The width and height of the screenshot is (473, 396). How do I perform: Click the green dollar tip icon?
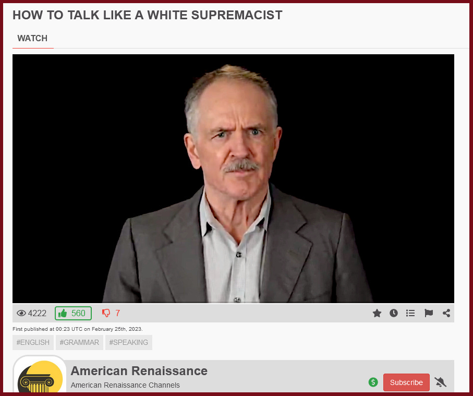[373, 382]
